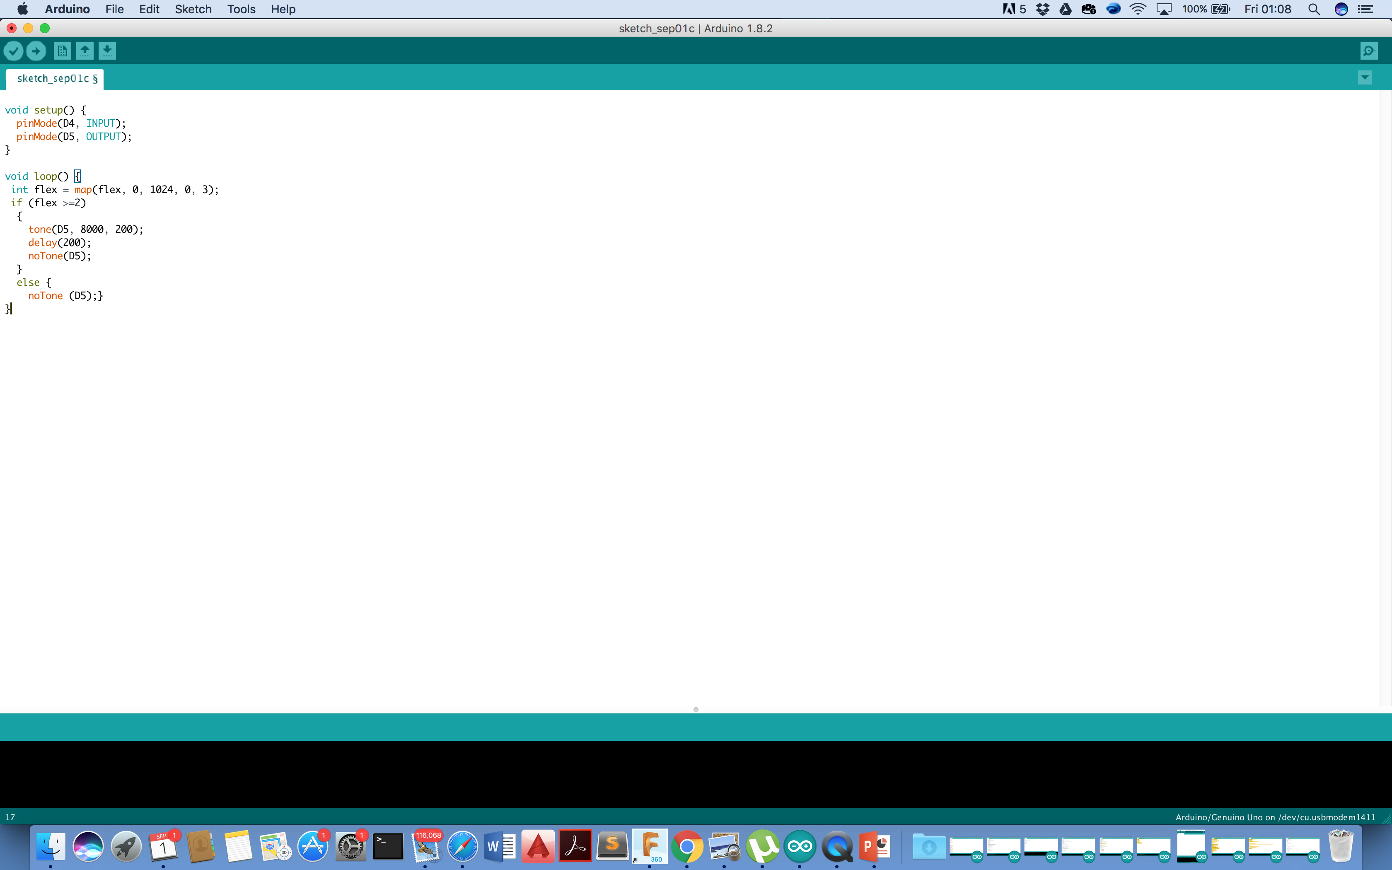Open the Help menu
The width and height of the screenshot is (1392, 870).
[x=283, y=9]
